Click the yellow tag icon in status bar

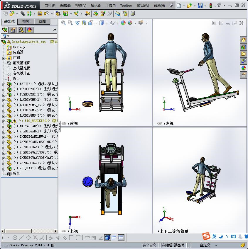(243, 245)
